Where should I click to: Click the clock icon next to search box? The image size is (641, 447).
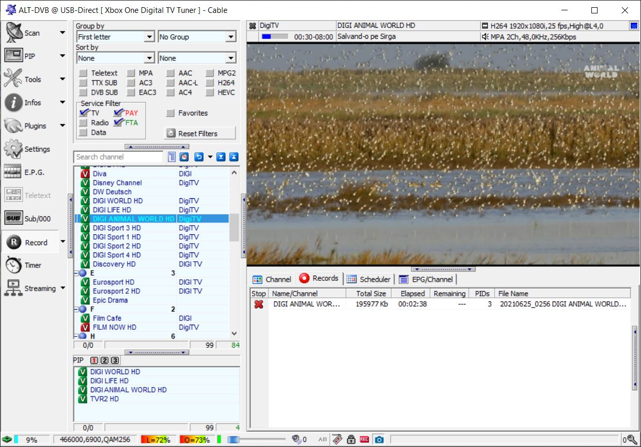click(184, 157)
